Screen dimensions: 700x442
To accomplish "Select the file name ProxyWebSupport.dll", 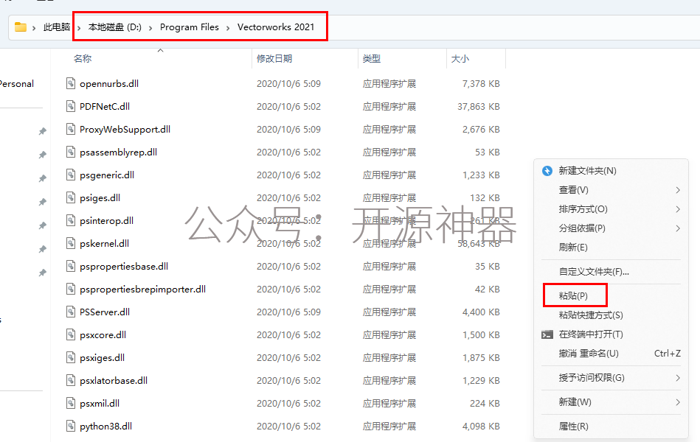I will [x=125, y=130].
